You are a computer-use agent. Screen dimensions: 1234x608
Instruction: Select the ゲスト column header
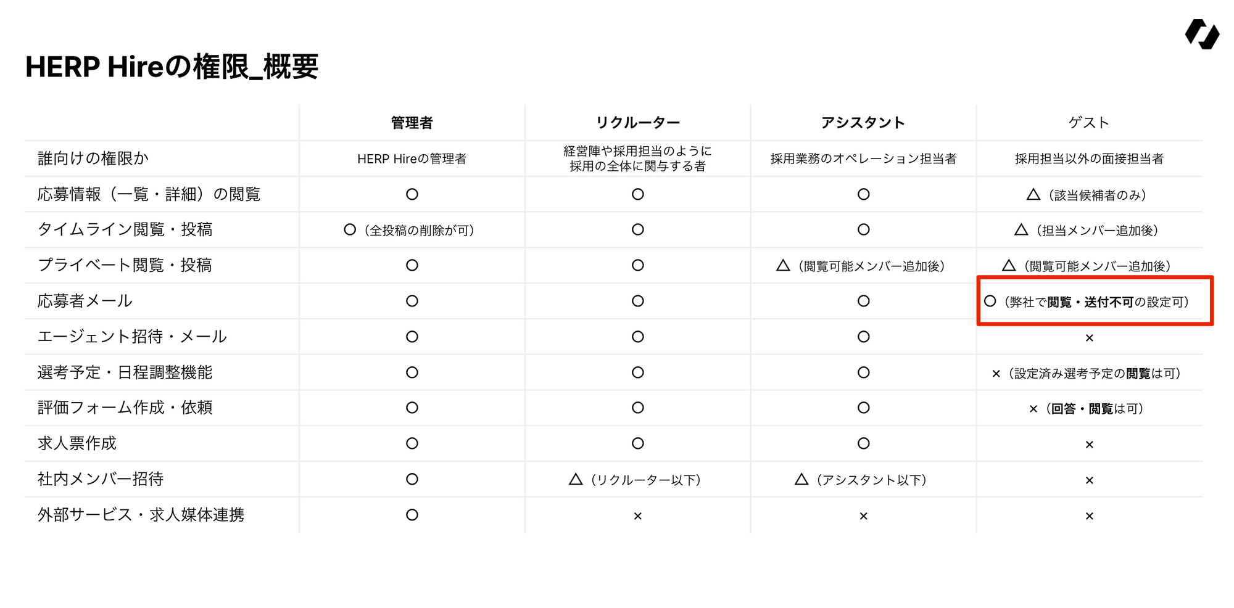[x=1088, y=123]
